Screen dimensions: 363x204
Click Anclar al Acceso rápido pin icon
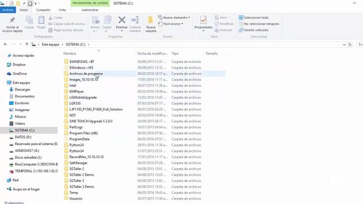(x=12, y=20)
